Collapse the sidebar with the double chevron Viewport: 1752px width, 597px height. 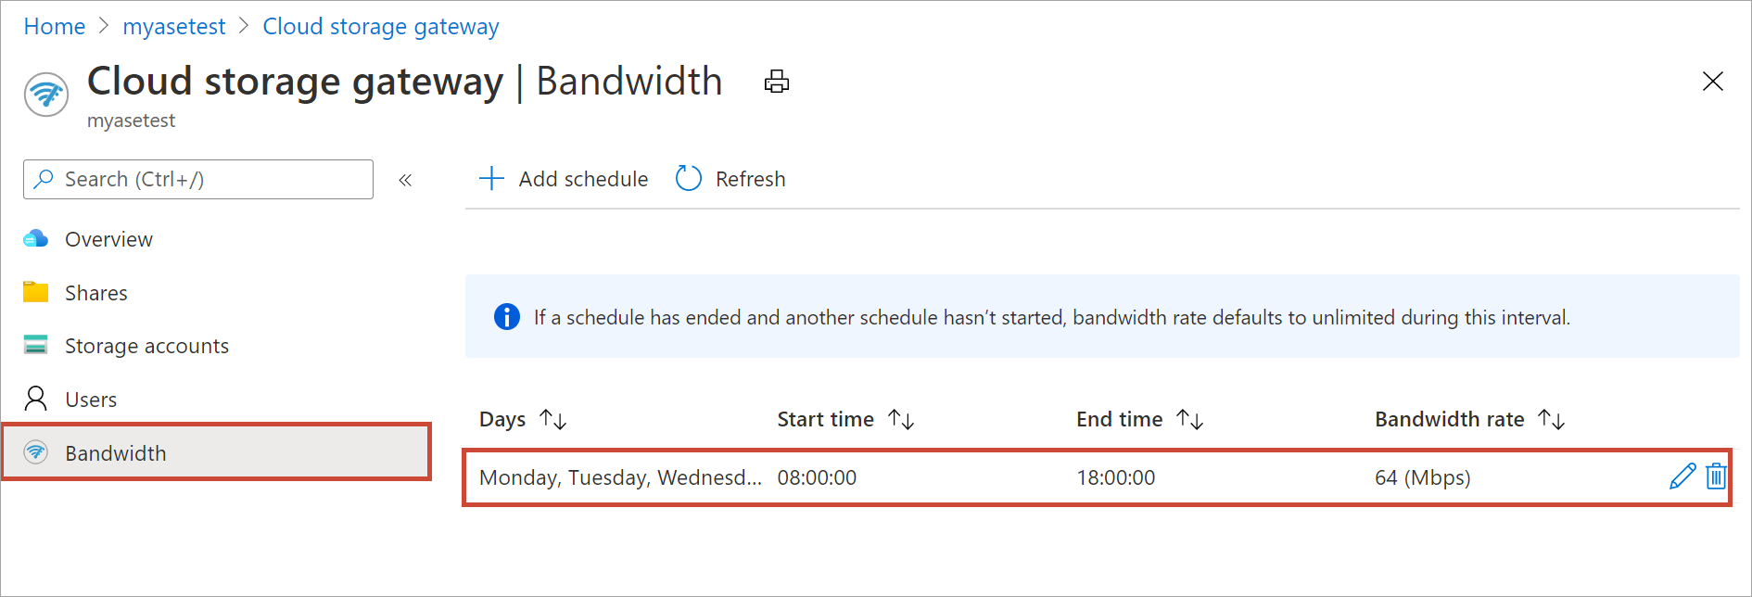click(x=405, y=180)
